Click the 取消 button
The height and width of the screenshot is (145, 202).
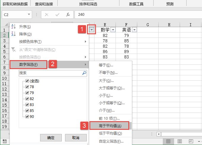click(76, 138)
